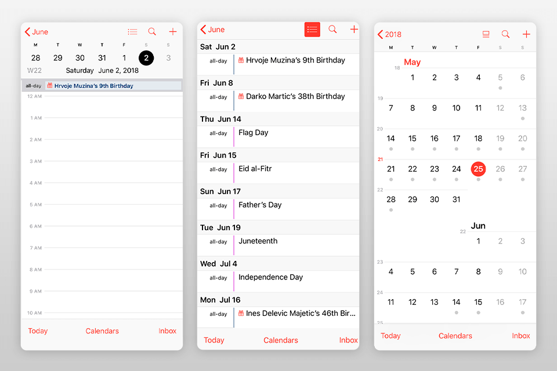Tap gift icon next to Darko Martic's birthday
Viewport: 557px width, 371px height.
(x=243, y=96)
